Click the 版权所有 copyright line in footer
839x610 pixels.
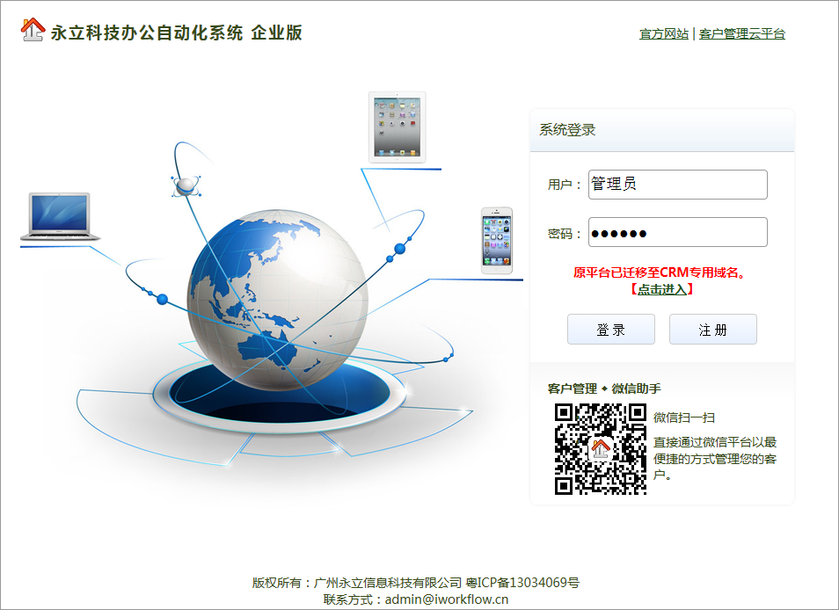coord(416,582)
